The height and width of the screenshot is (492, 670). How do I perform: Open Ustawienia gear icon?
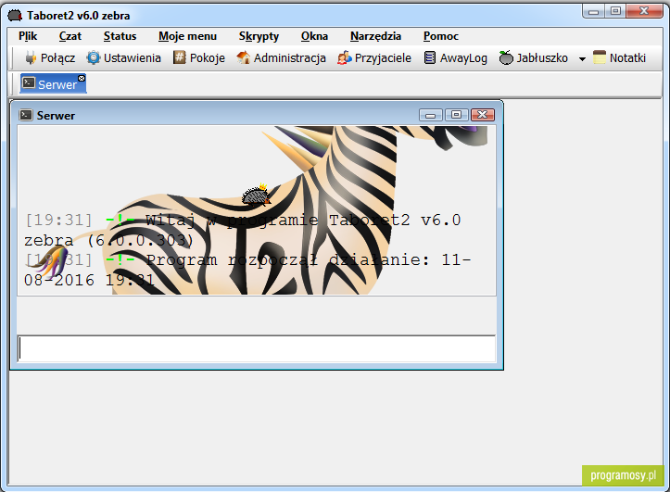click(x=94, y=57)
